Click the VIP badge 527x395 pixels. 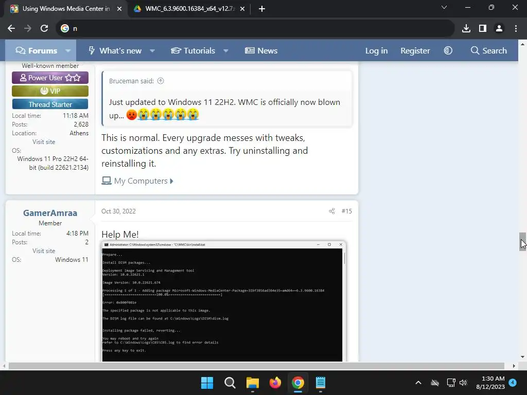(x=50, y=91)
